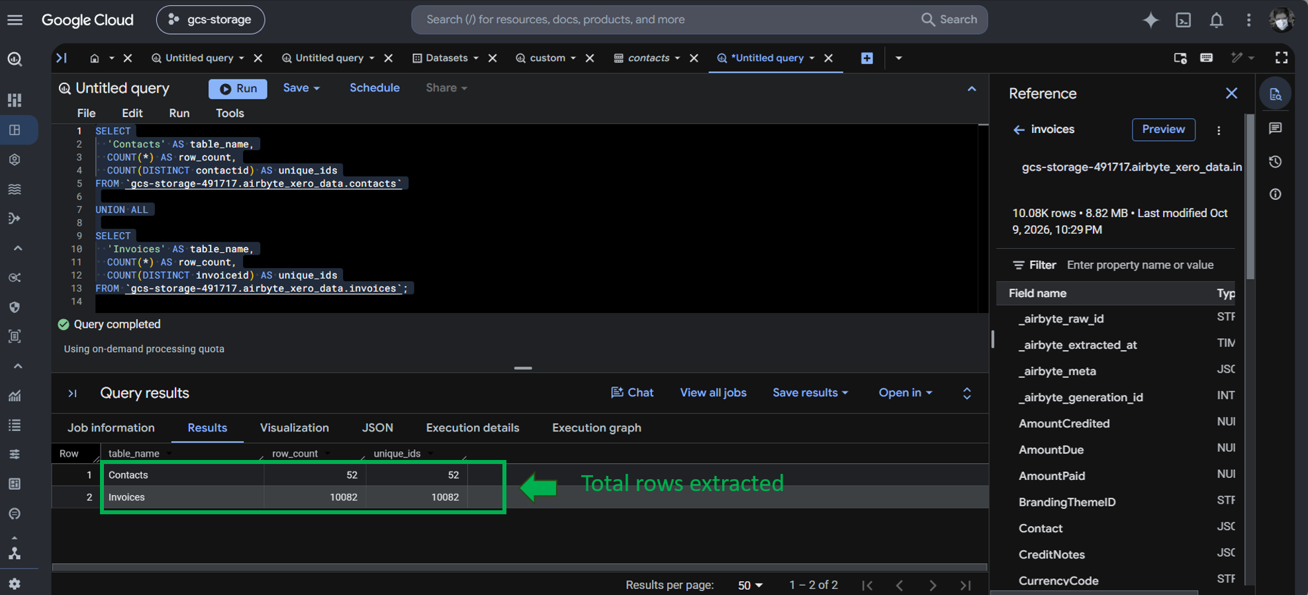The image size is (1308, 595).
Task: Open notifications bell
Action: click(1216, 20)
